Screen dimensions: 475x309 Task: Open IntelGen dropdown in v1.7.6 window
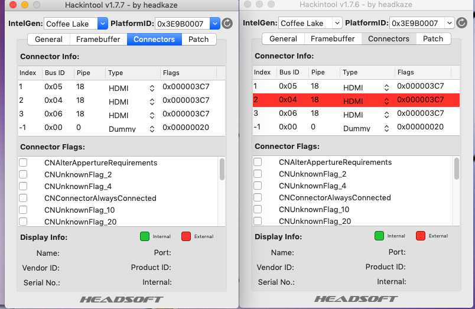click(x=337, y=23)
